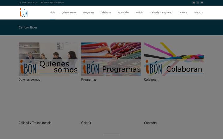Click Quienes somos heading below image
The image size is (223, 139).
point(29,80)
